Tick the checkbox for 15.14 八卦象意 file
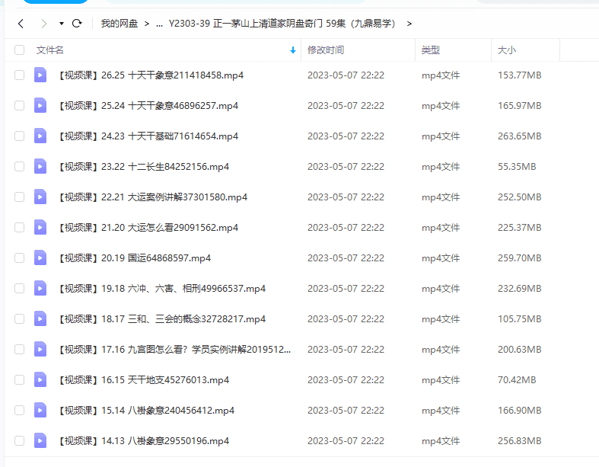This screenshot has width=599, height=467. [19, 410]
